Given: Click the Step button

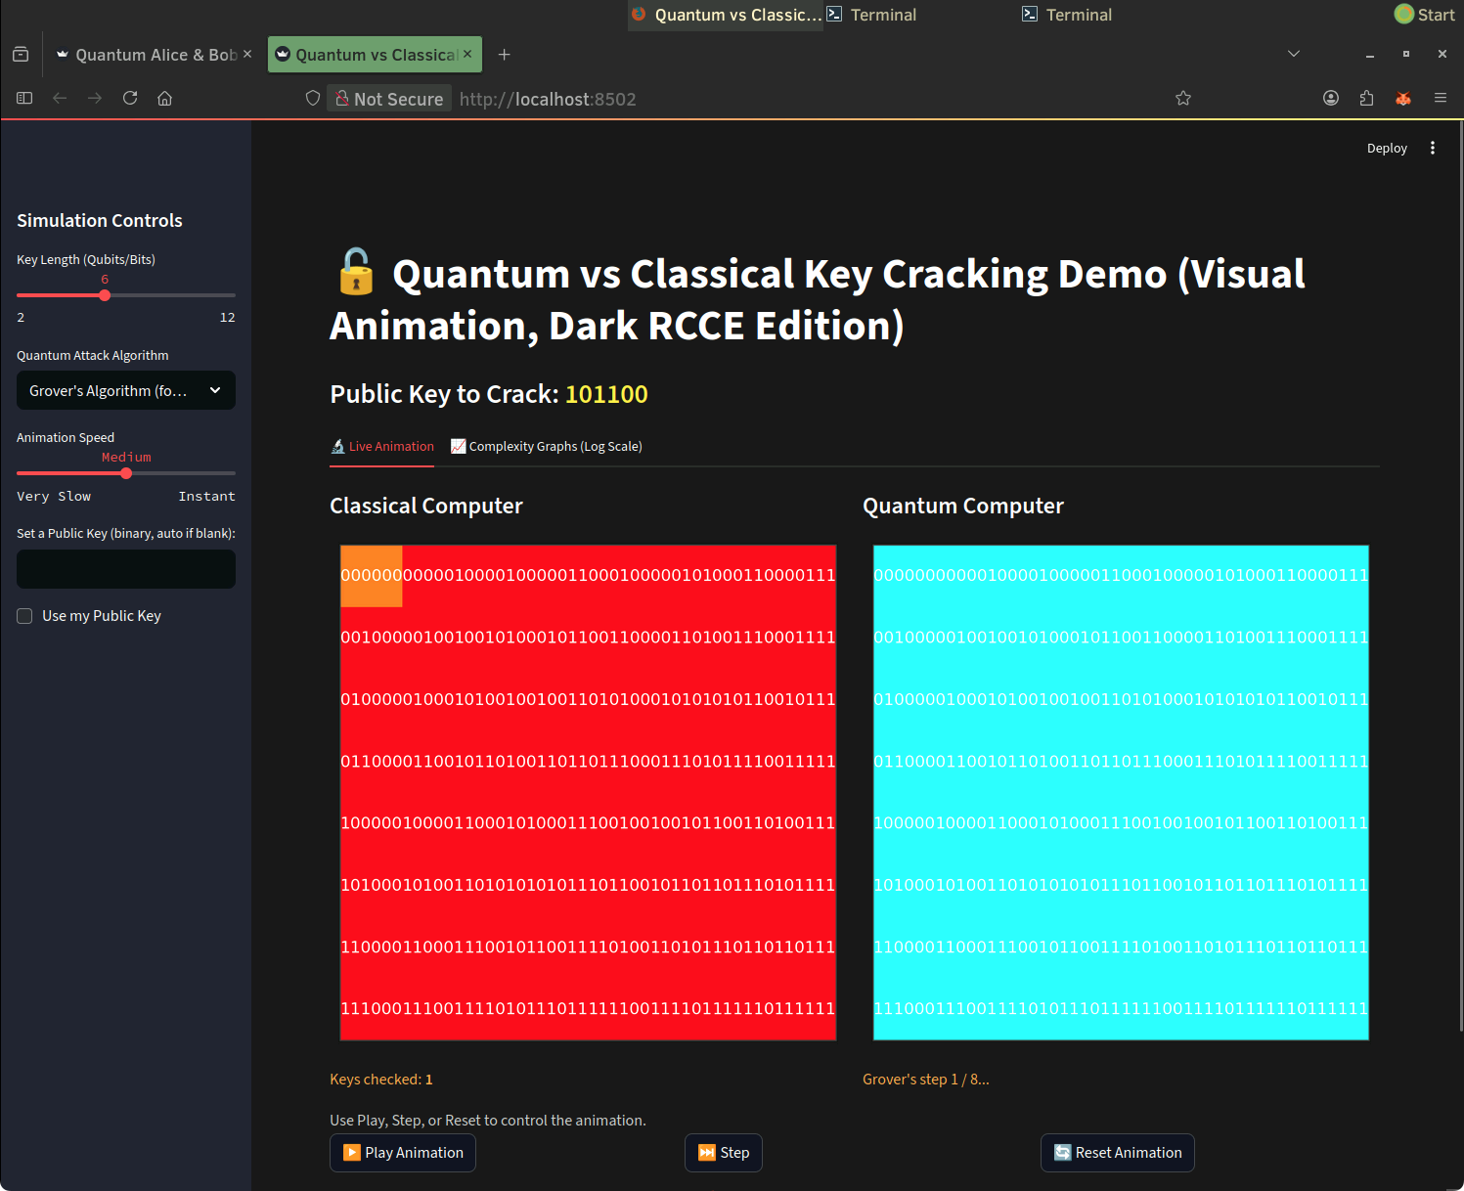Looking at the screenshot, I should pos(724,1153).
